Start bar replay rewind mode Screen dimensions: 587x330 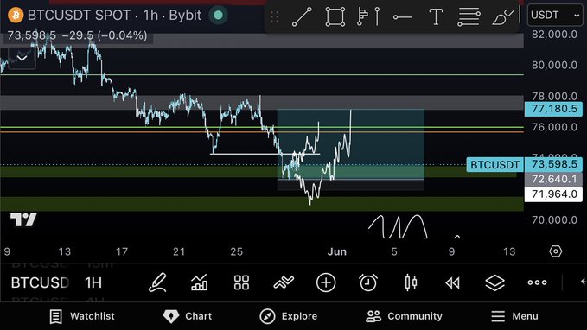point(453,282)
